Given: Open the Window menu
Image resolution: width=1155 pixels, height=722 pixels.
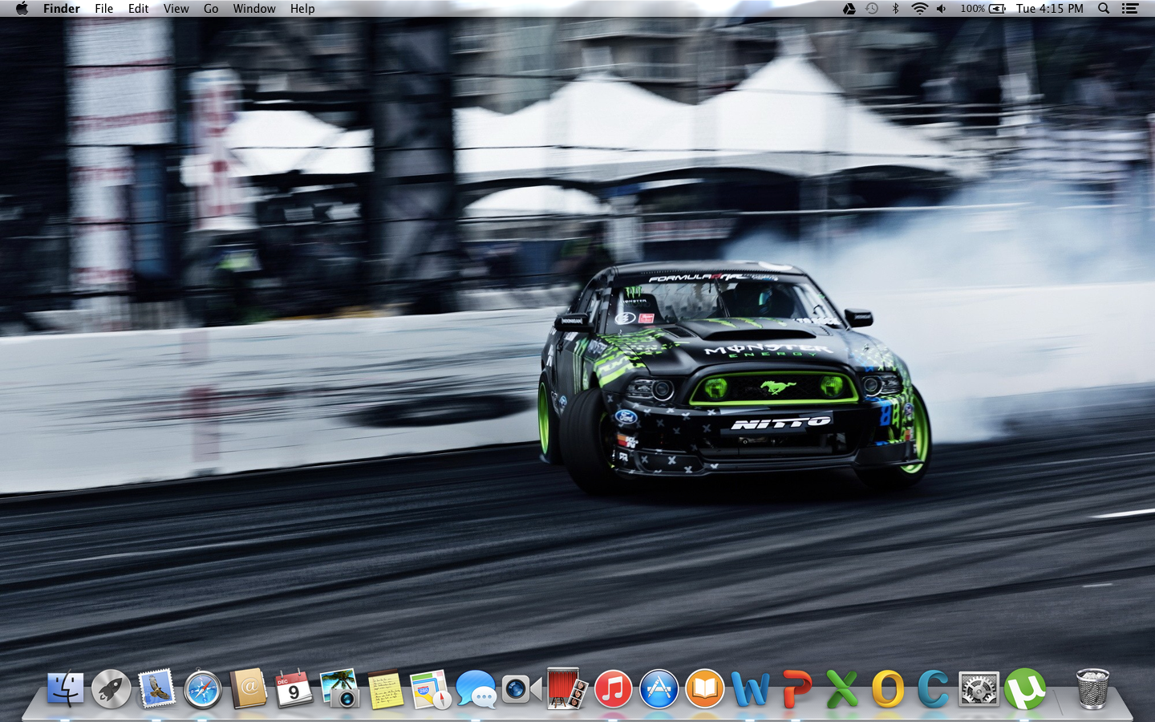Looking at the screenshot, I should tap(254, 9).
